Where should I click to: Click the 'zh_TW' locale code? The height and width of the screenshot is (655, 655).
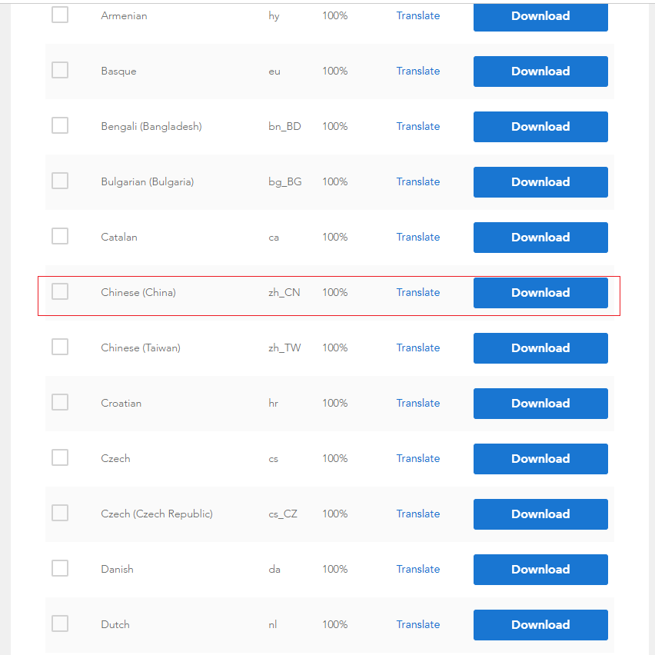[x=284, y=348]
